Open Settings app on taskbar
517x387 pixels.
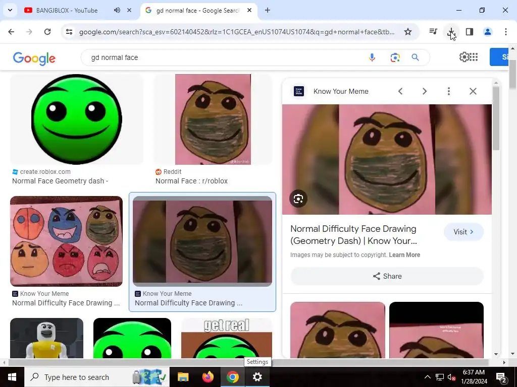point(257,377)
